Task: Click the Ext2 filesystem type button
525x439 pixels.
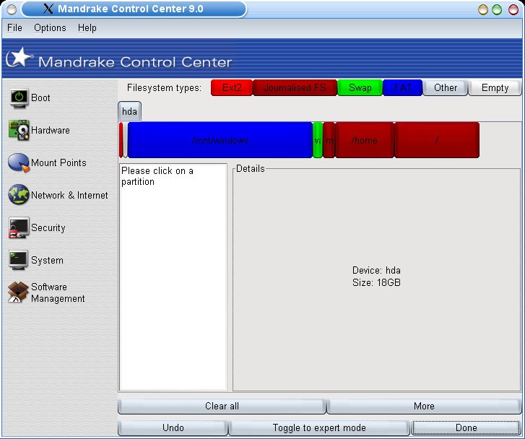Action: click(x=232, y=88)
